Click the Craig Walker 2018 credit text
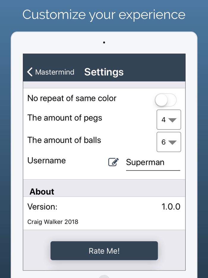The width and height of the screenshot is (208, 278). pos(53,222)
